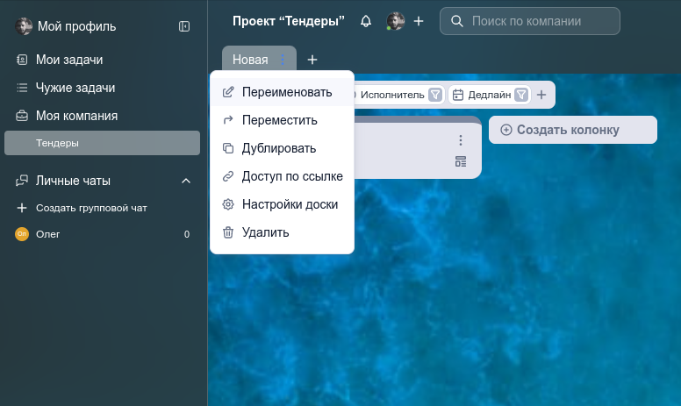
Task: Collapse the Личные чаты section chevron
Action: [x=186, y=181]
